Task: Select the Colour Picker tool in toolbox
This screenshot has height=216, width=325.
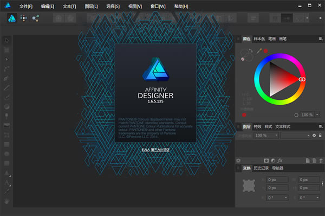Action: [x=6, y=192]
